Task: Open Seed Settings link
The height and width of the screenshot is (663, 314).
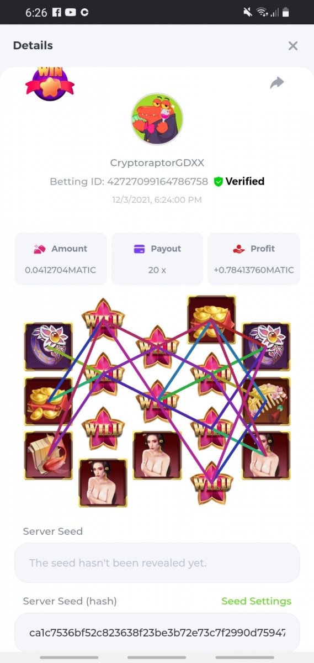Action: click(256, 601)
